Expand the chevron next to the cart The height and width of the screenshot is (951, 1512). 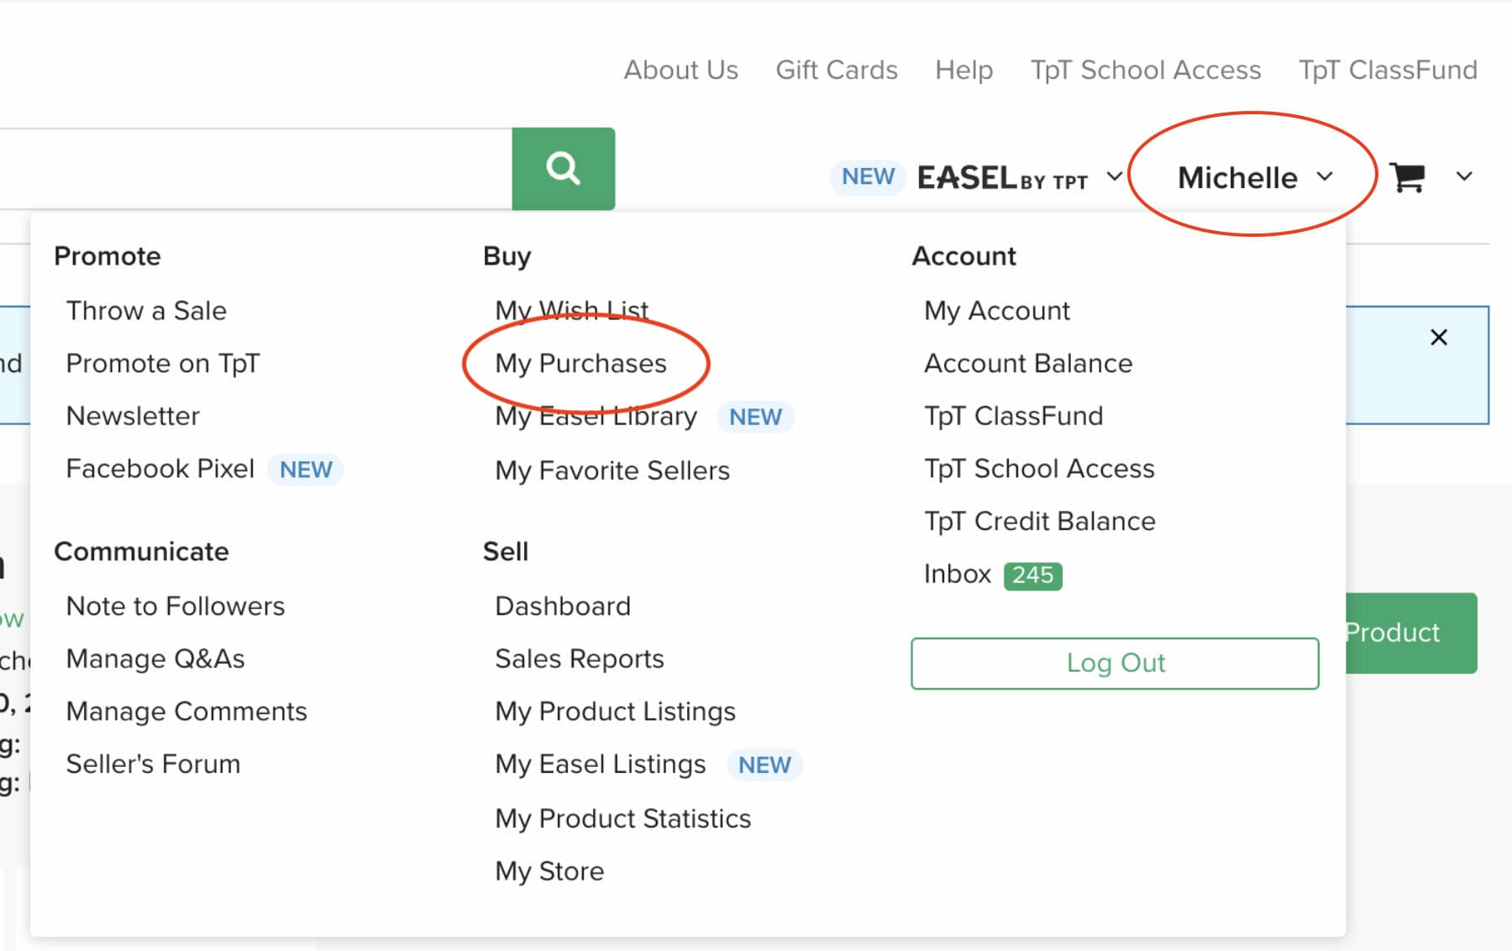[1464, 176]
